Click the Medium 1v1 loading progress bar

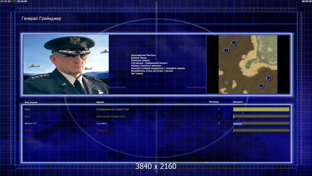tap(261, 123)
